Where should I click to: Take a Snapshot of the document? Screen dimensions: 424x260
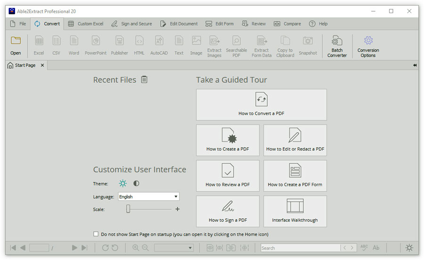[x=308, y=45]
